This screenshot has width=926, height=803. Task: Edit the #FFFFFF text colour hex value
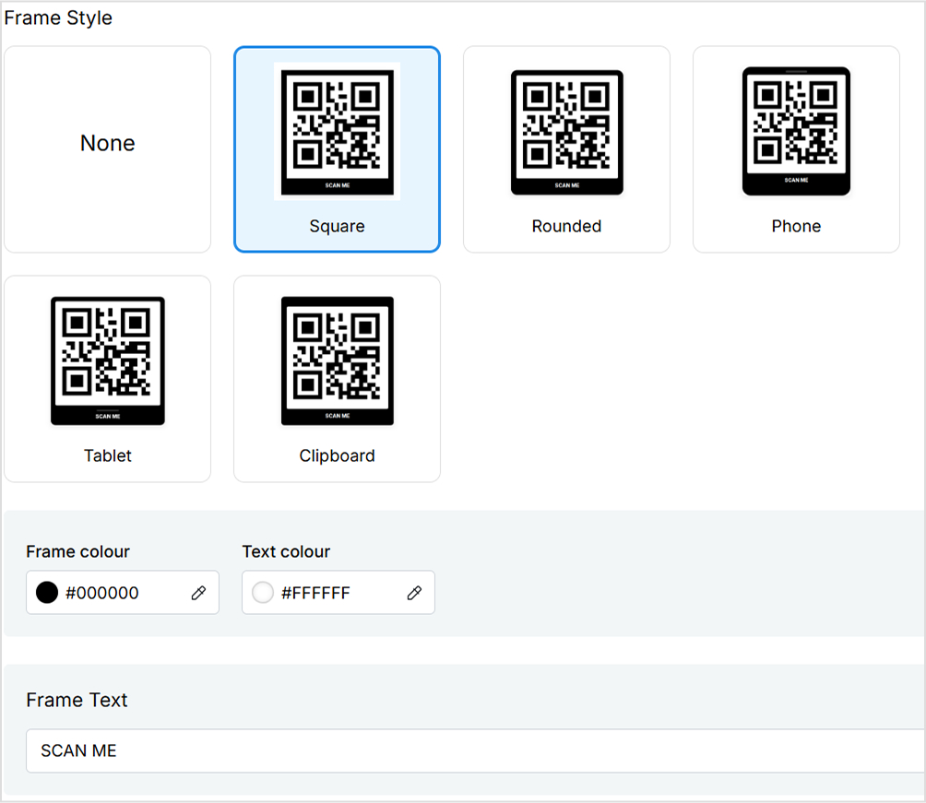tap(316, 593)
